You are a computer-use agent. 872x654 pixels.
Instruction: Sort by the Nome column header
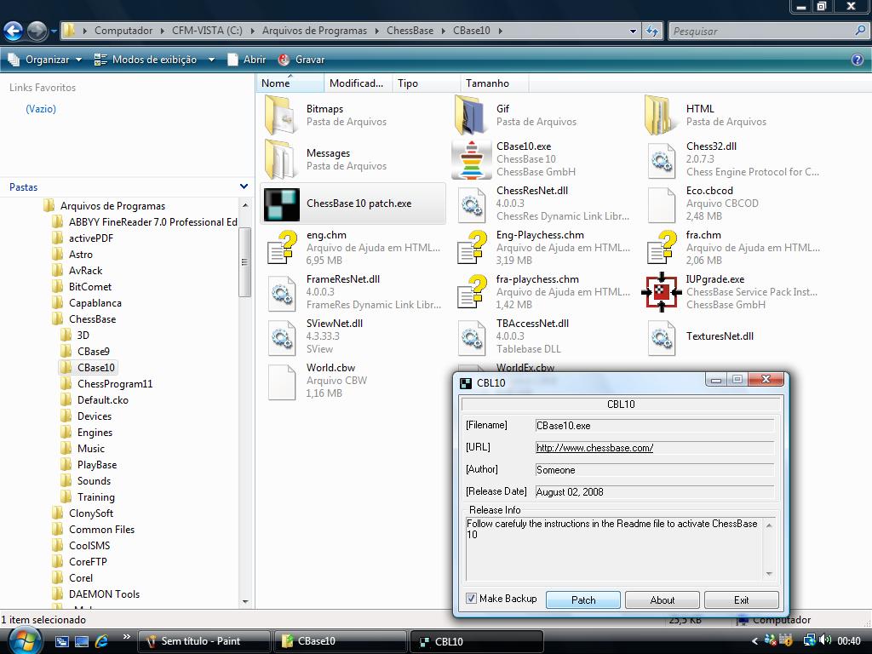coord(290,83)
